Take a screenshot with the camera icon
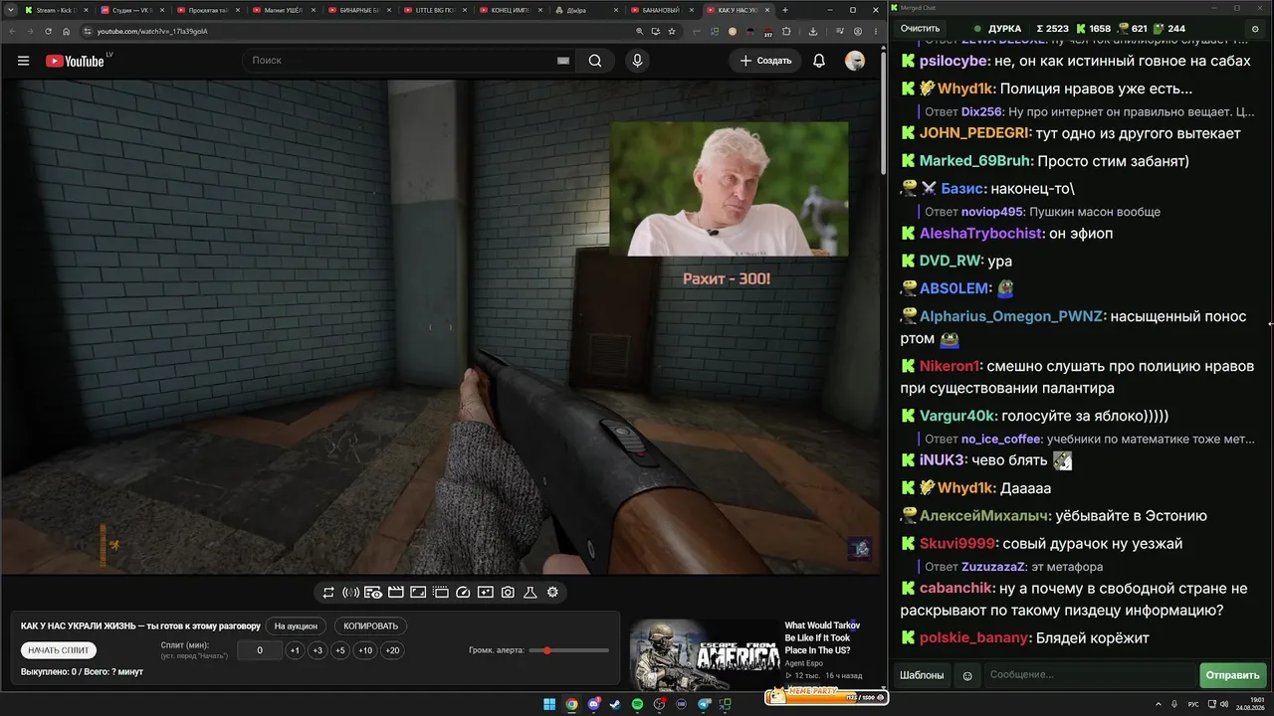The height and width of the screenshot is (716, 1274). pyautogui.click(x=508, y=593)
